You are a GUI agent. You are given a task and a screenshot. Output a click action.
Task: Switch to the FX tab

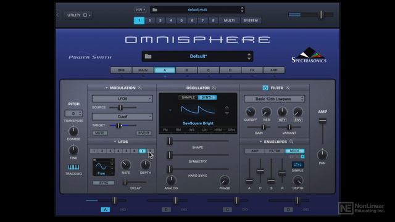pyautogui.click(x=252, y=70)
